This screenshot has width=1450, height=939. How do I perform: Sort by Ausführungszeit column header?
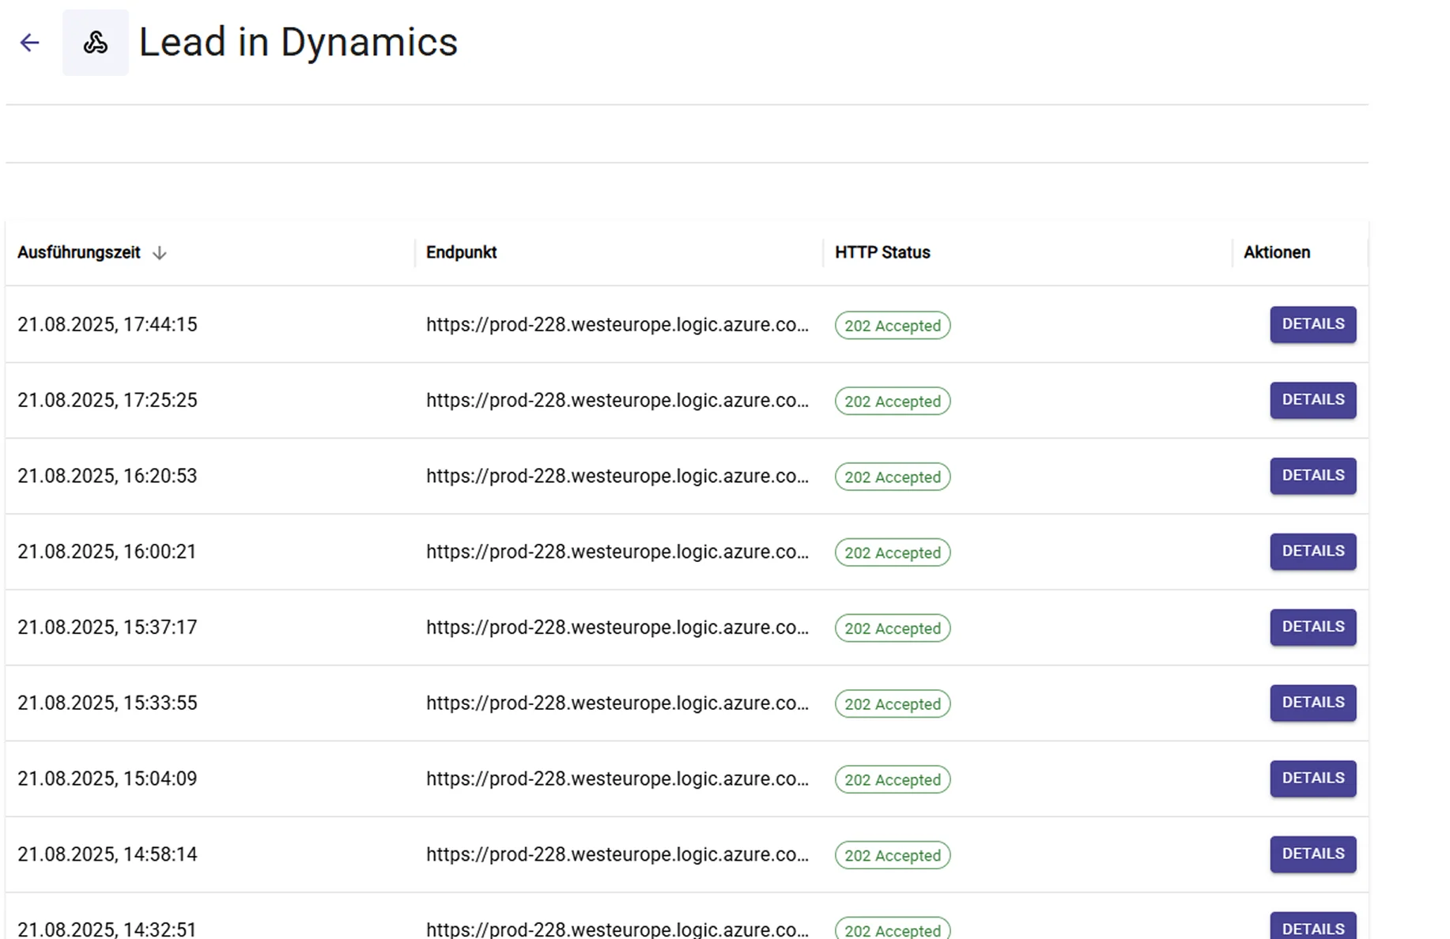(79, 252)
